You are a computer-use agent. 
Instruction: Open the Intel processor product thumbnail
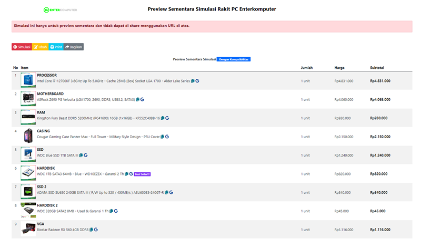click(28, 79)
